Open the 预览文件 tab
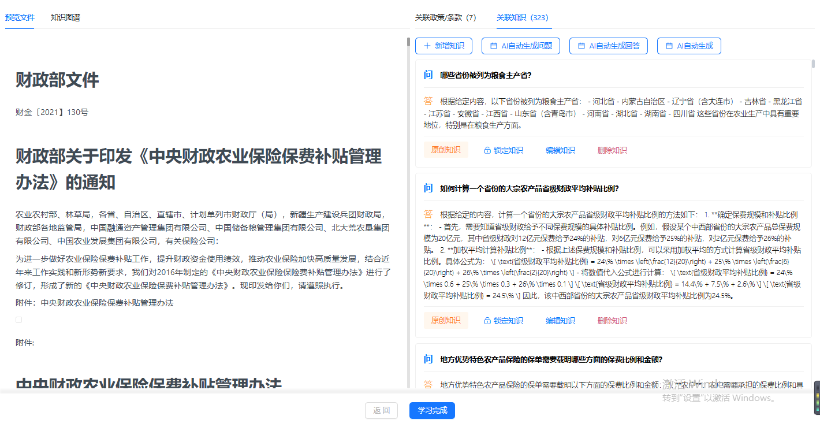Image resolution: width=820 pixels, height=427 pixels. point(20,17)
